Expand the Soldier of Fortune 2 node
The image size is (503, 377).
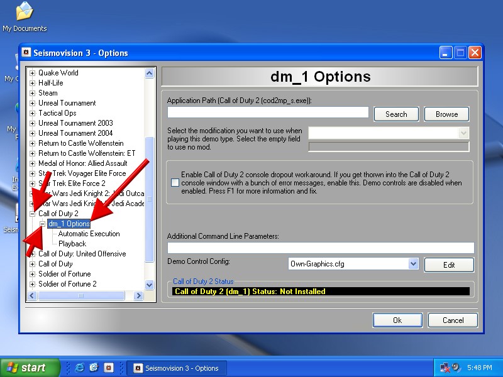33,284
